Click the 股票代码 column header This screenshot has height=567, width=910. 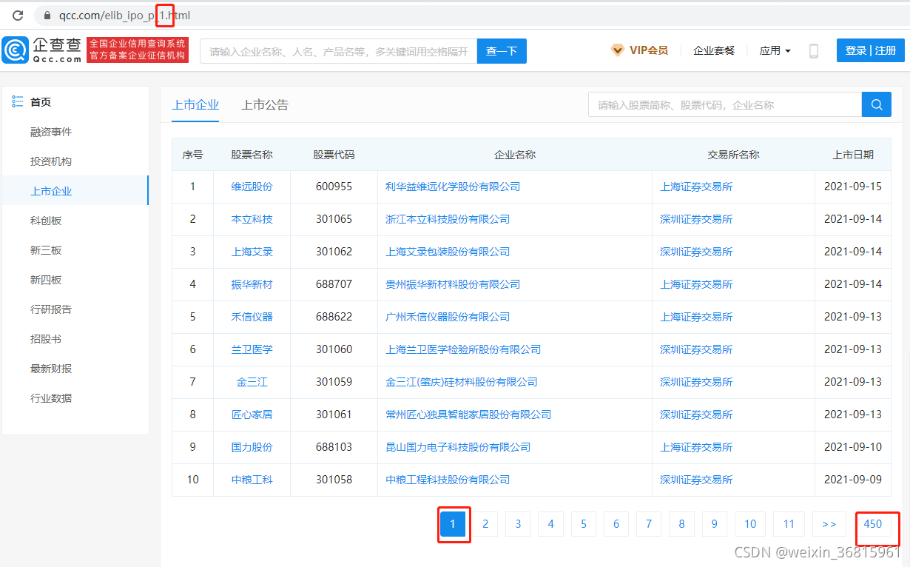[334, 155]
